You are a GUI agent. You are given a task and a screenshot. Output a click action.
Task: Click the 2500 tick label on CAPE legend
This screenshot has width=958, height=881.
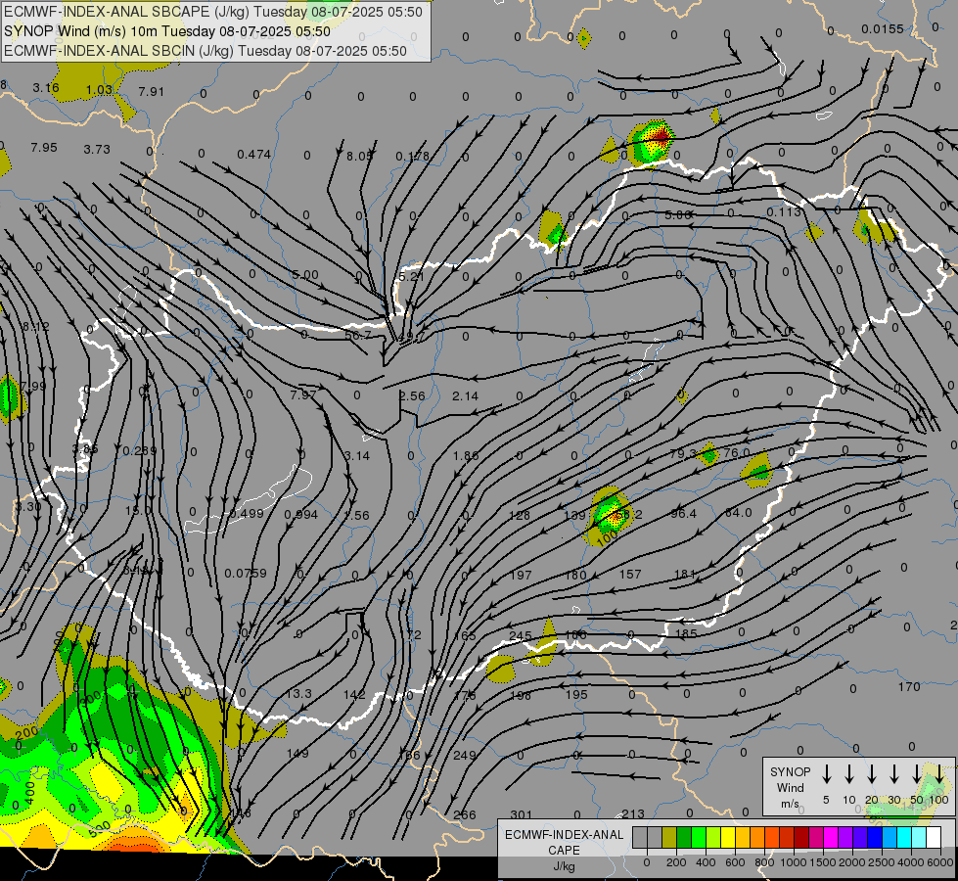pos(881,862)
